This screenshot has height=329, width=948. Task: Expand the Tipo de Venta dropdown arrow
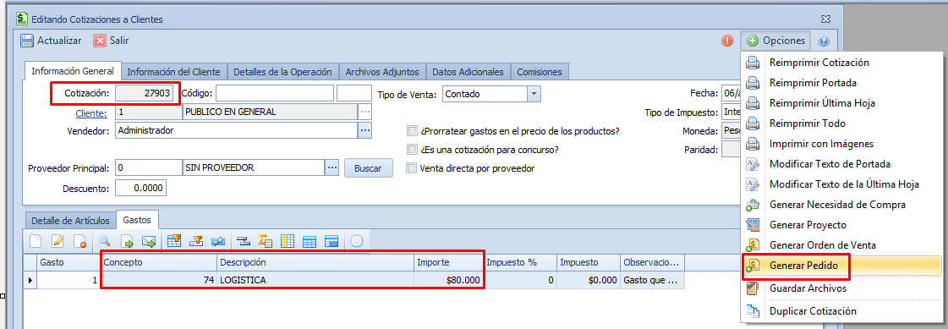point(534,94)
